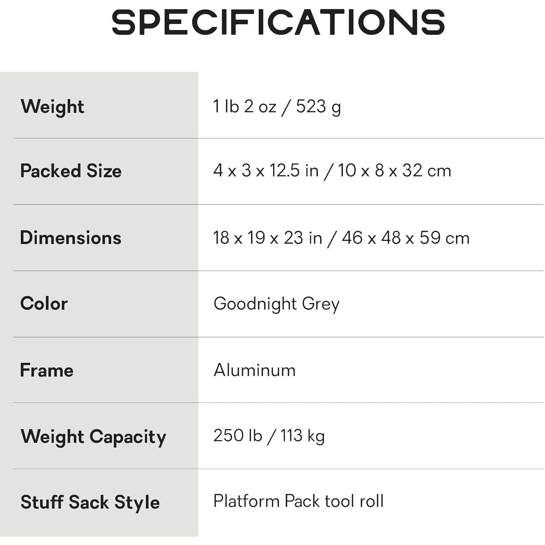Click the 10 x 8 x 32 cm value

395,171
